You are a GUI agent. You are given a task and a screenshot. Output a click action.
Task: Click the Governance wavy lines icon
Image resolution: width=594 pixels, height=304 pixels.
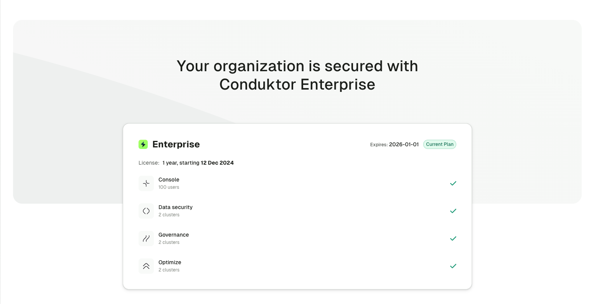(146, 239)
